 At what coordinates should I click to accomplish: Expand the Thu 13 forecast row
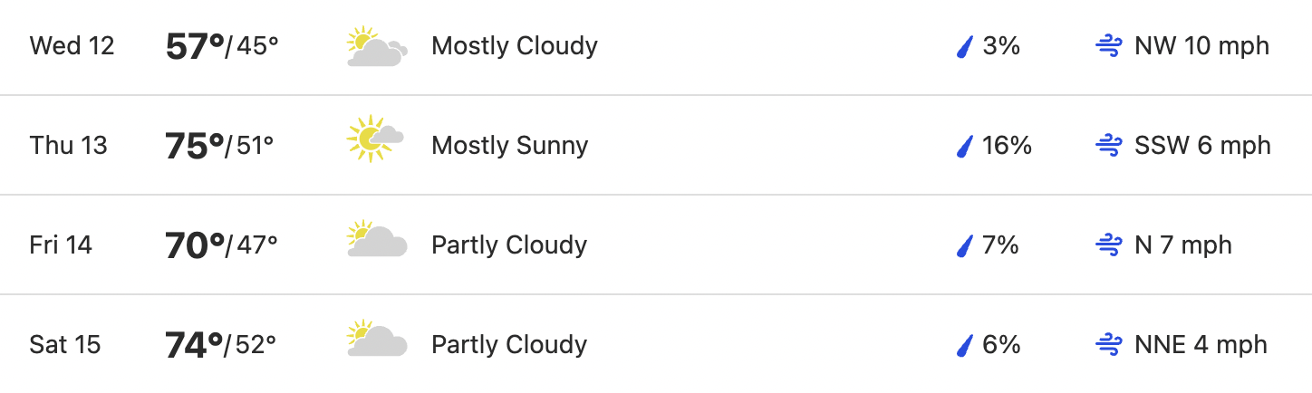656,145
